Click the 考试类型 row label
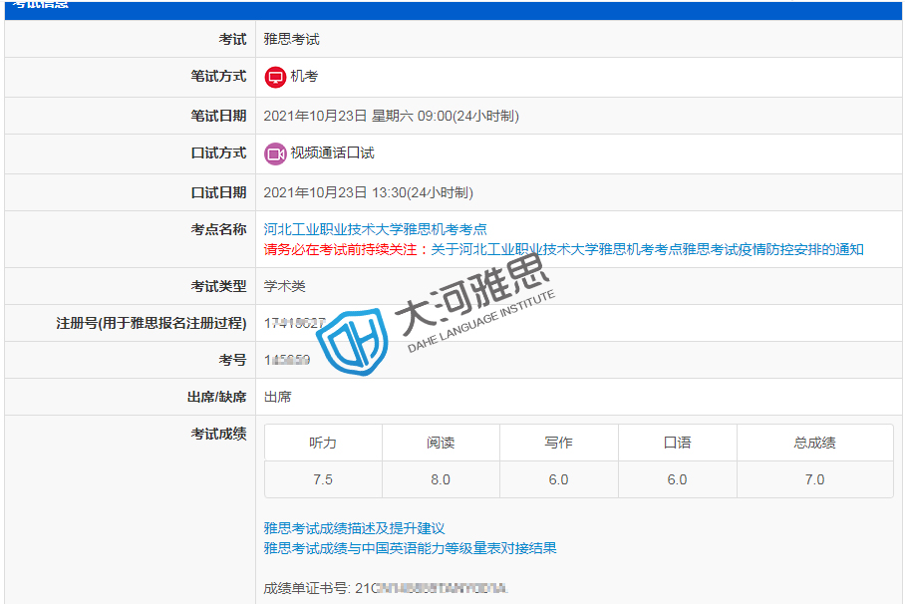 (x=218, y=286)
